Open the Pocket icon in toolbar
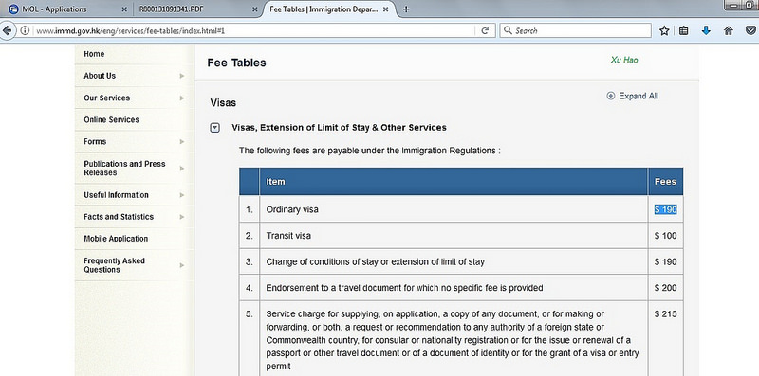 750,31
